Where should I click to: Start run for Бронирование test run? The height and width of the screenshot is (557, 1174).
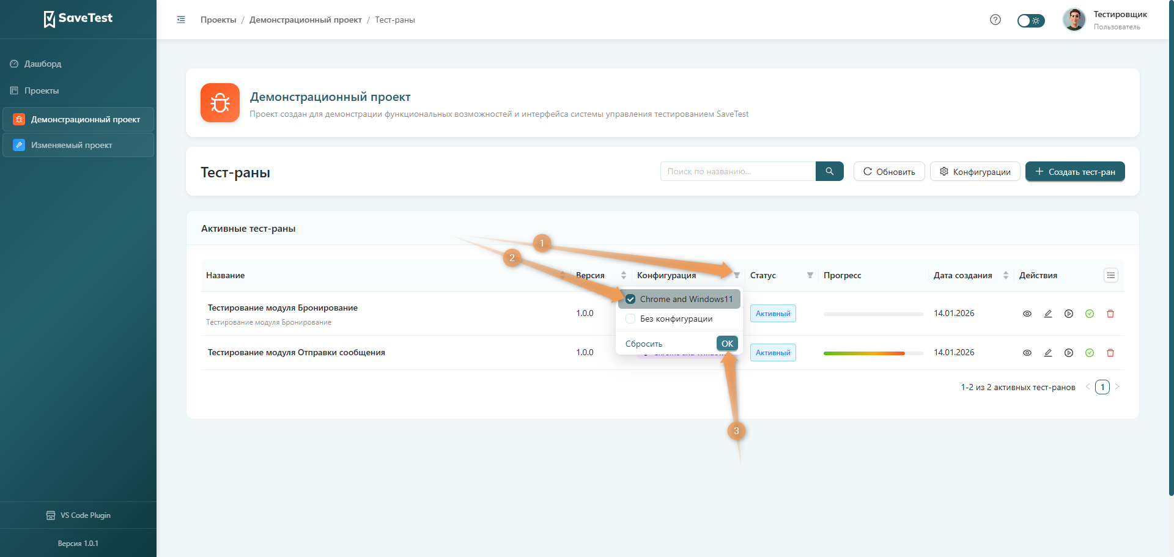[x=1068, y=314]
